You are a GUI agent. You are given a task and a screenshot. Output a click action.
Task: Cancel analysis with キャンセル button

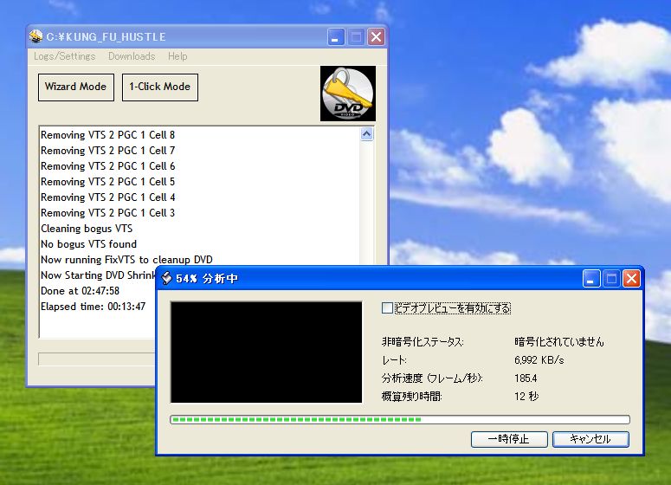(x=590, y=439)
